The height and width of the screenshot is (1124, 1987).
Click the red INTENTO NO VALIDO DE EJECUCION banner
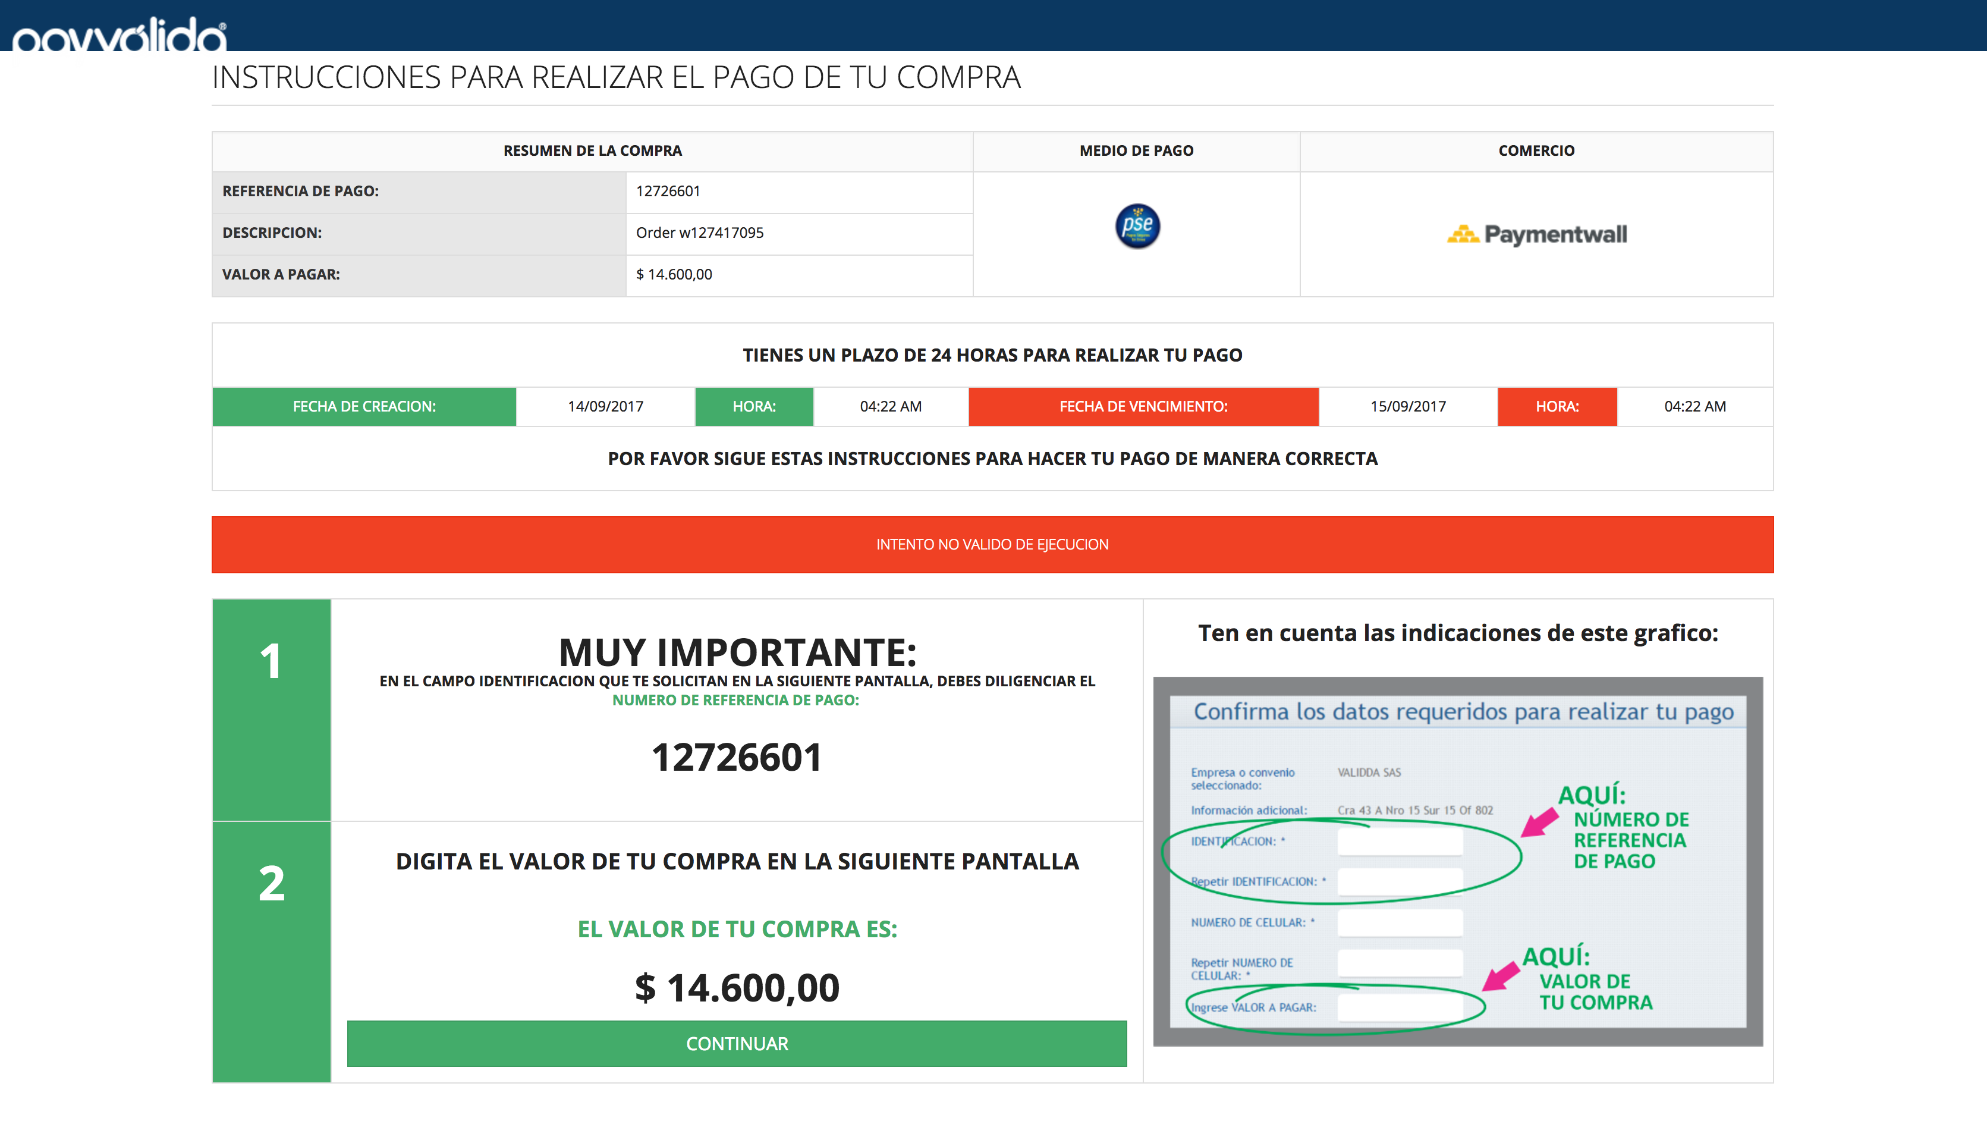992,544
